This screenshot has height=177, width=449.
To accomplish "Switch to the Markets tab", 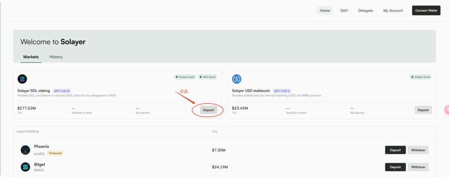I will [x=31, y=57].
